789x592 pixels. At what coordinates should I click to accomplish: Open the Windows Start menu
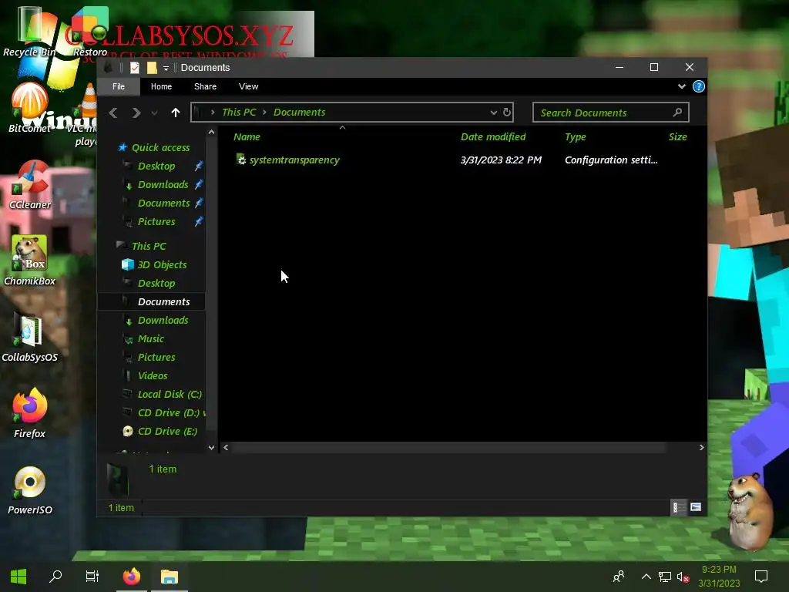(x=18, y=577)
